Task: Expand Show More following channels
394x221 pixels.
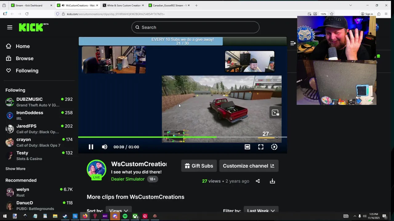Action: tap(15, 169)
